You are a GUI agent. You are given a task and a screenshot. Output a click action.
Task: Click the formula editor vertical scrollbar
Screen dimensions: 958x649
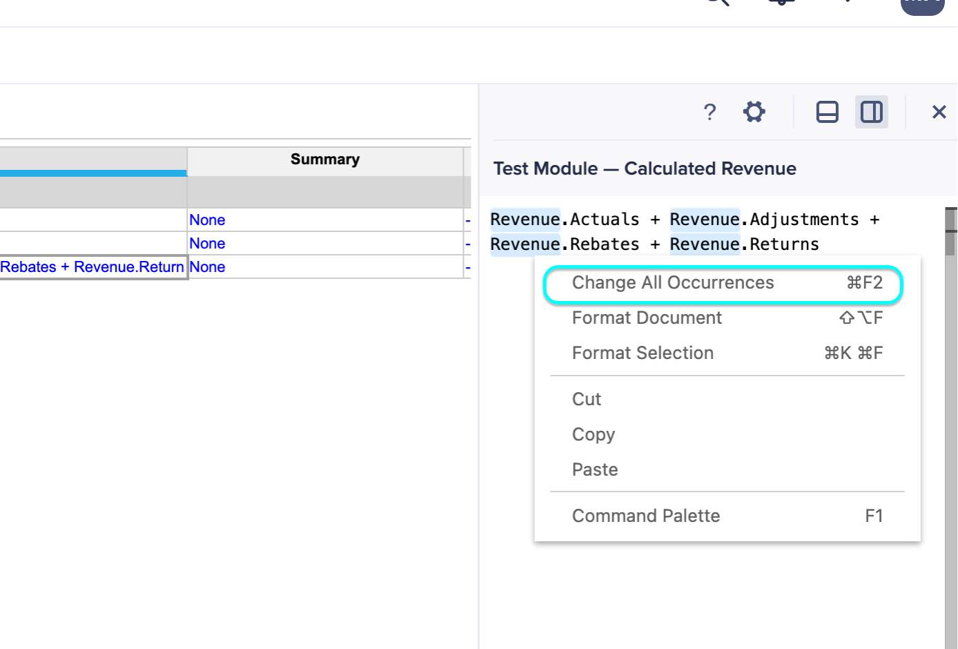[951, 428]
